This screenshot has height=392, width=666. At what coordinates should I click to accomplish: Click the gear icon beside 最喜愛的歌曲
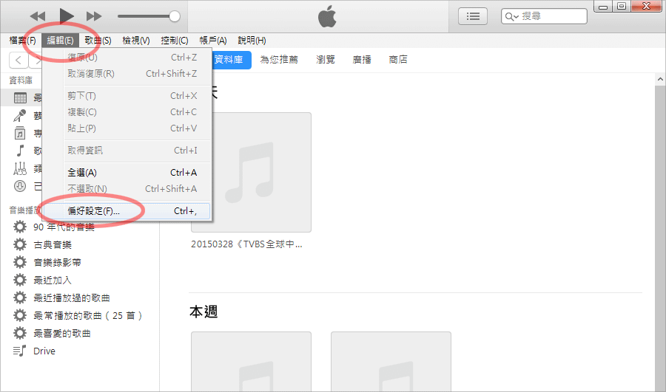pyautogui.click(x=20, y=333)
